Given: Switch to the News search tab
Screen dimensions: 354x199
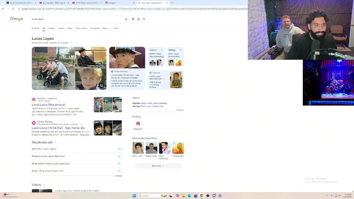Looking at the screenshot, I should (x=70, y=28).
